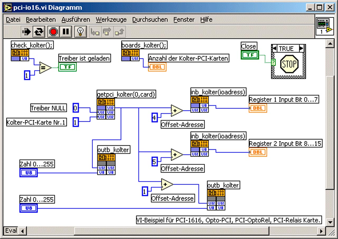Click the TRUE case selector label

pos(287,49)
